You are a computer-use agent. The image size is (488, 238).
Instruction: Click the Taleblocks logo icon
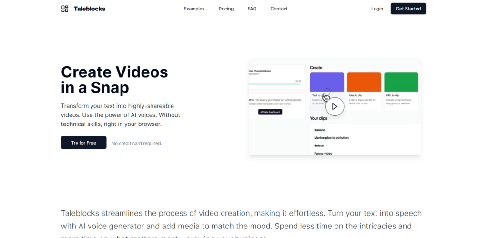tap(65, 9)
